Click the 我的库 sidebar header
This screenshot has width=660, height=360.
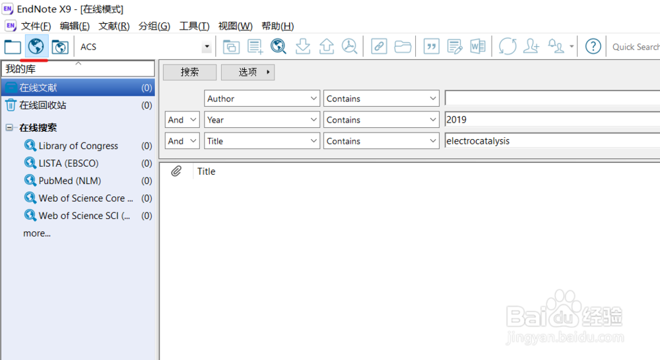pyautogui.click(x=79, y=69)
